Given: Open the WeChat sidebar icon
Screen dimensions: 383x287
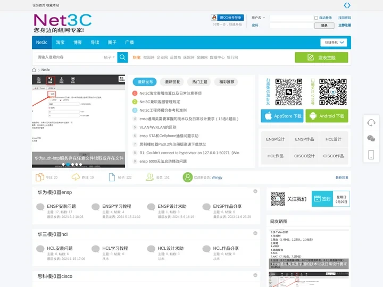Looking at the screenshot, I should coord(371,138).
